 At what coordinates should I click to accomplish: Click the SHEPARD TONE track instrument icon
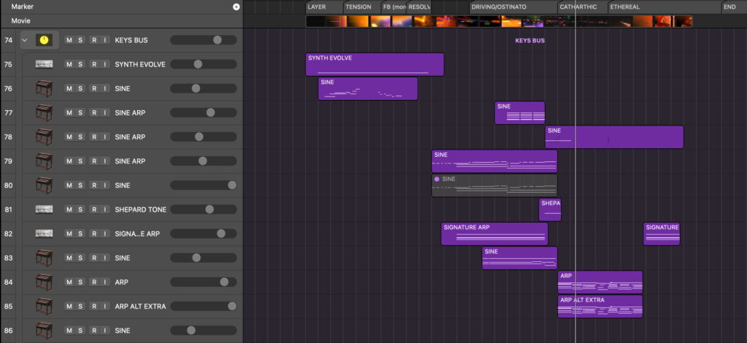coord(44,209)
